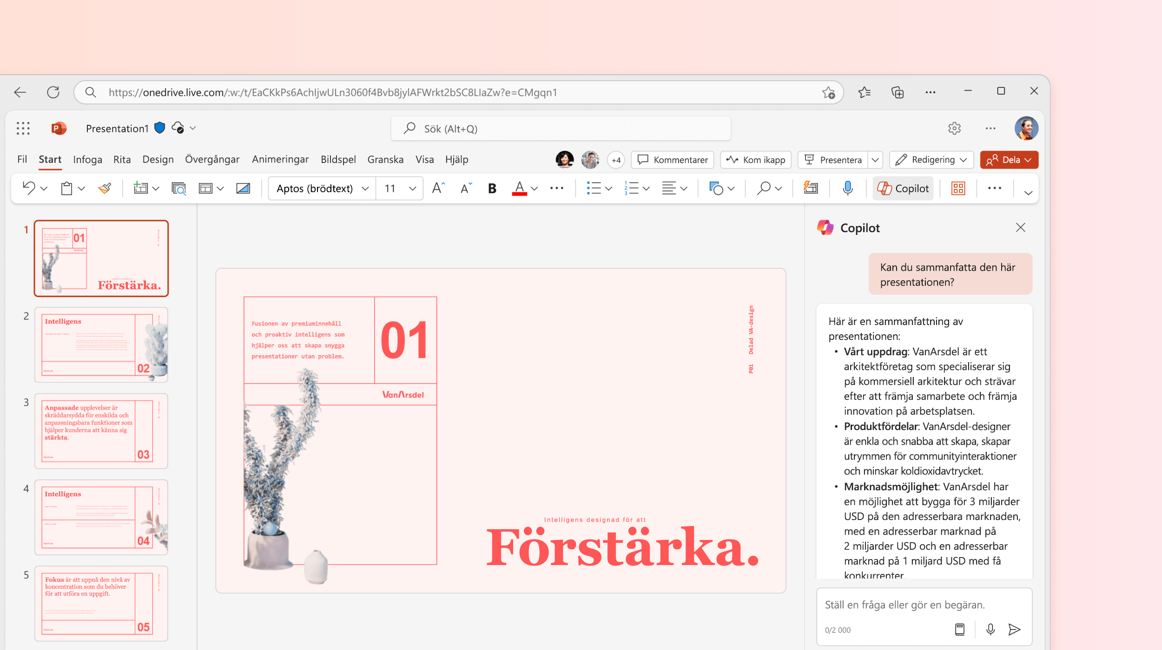Click the Designer icon

click(811, 188)
